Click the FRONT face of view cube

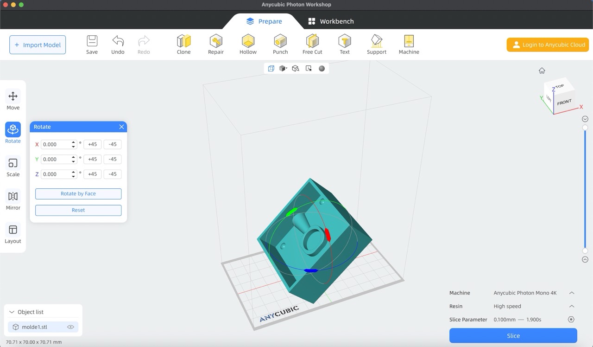point(564,102)
